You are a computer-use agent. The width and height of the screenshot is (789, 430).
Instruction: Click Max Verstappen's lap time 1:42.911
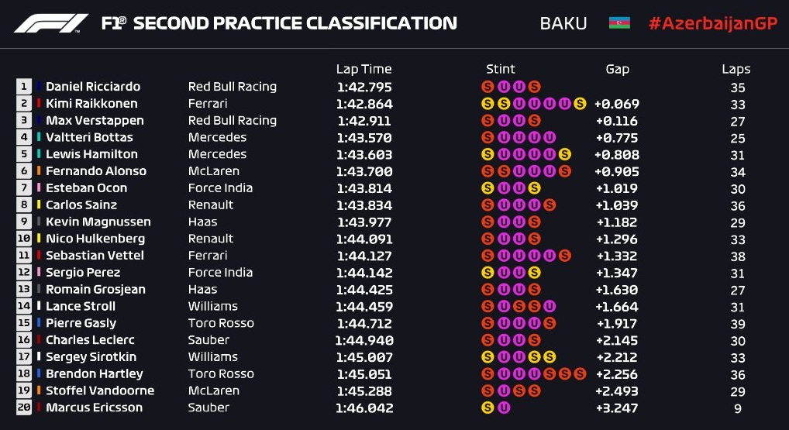[x=363, y=121]
